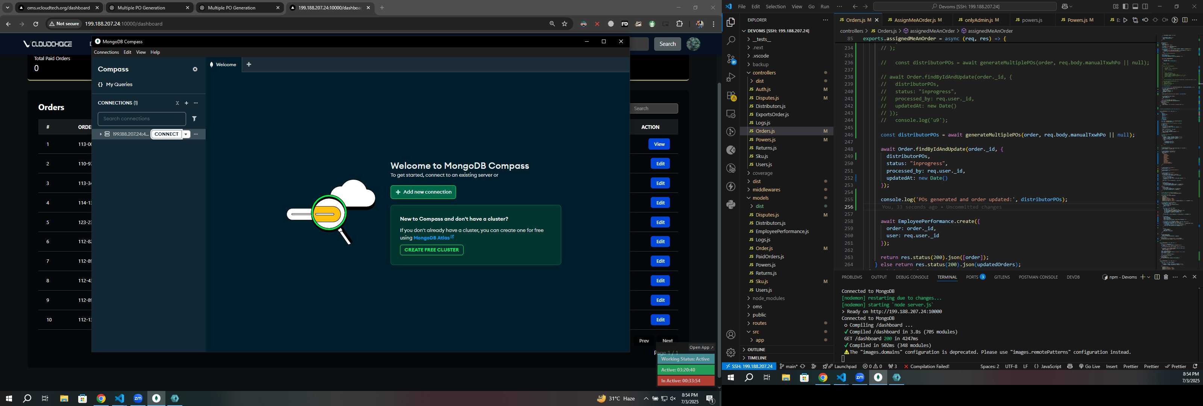Open Run and Debug view in VS Code
Viewport: 1203px width, 406px height.
tap(731, 77)
